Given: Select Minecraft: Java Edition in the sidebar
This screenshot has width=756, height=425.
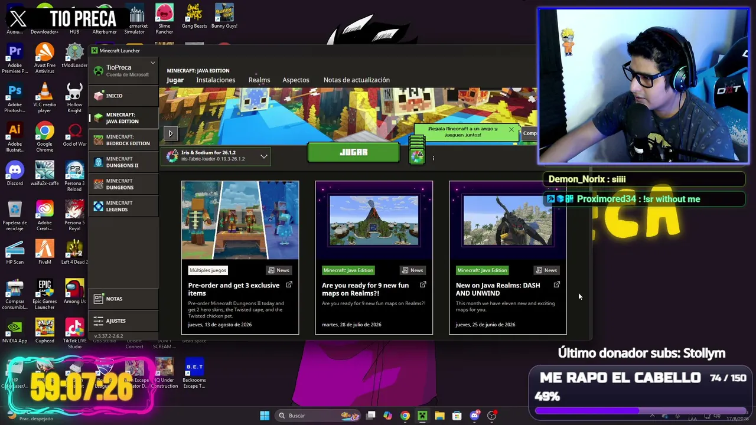Looking at the screenshot, I should pos(124,118).
